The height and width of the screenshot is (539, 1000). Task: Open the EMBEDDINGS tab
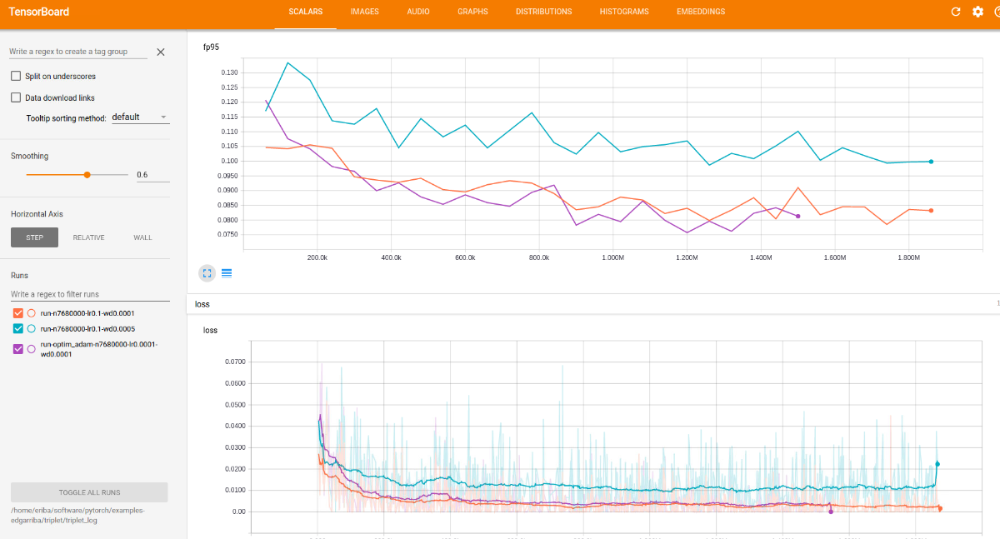701,12
